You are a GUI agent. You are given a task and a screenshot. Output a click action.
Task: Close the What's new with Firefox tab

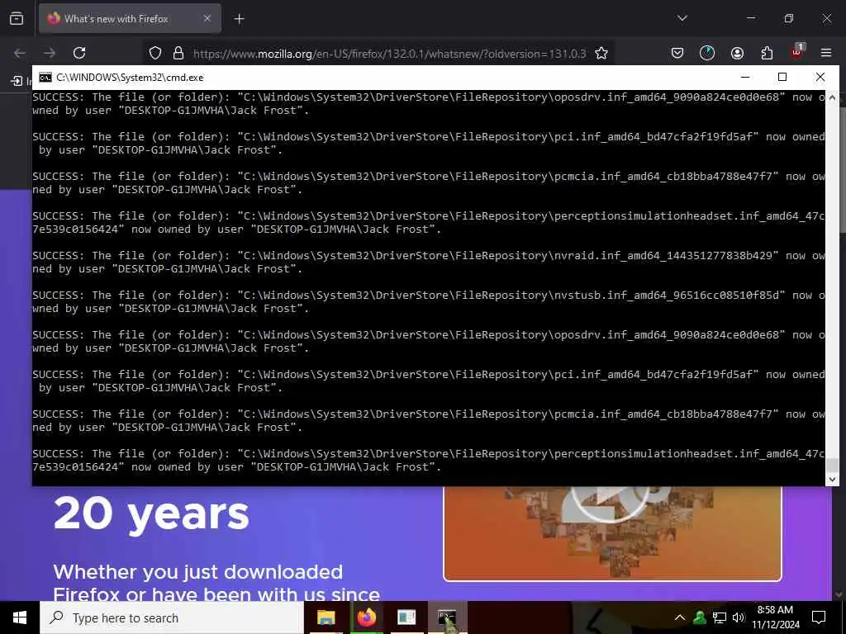pos(207,18)
